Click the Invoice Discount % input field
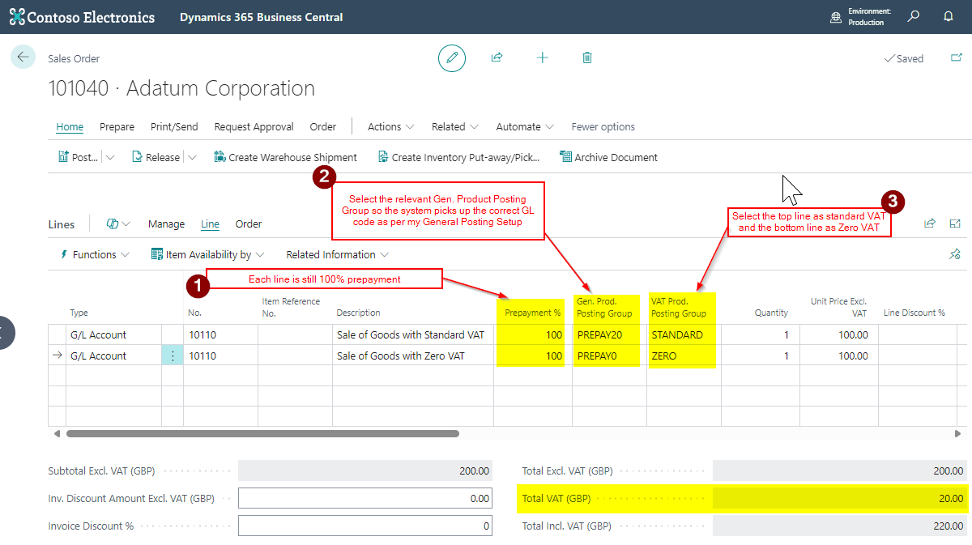Image resolution: width=972 pixels, height=545 pixels. 364,526
